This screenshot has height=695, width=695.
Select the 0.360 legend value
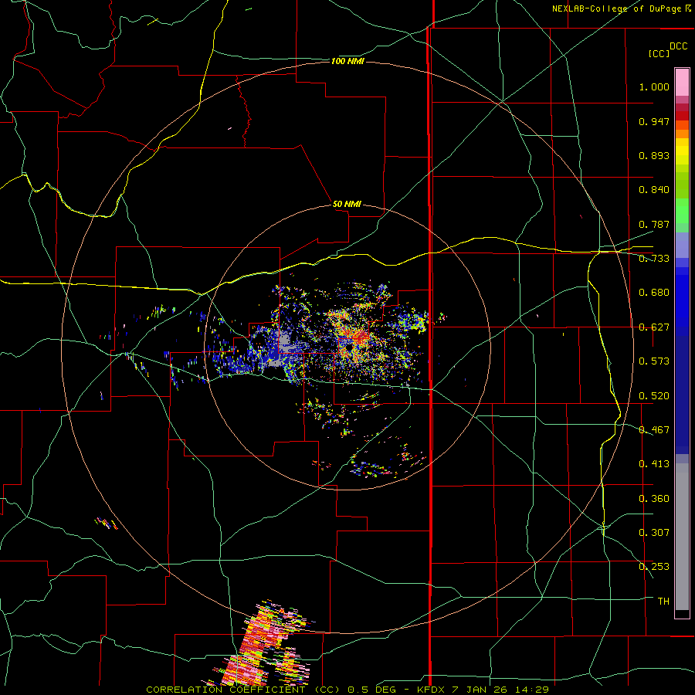[654, 499]
